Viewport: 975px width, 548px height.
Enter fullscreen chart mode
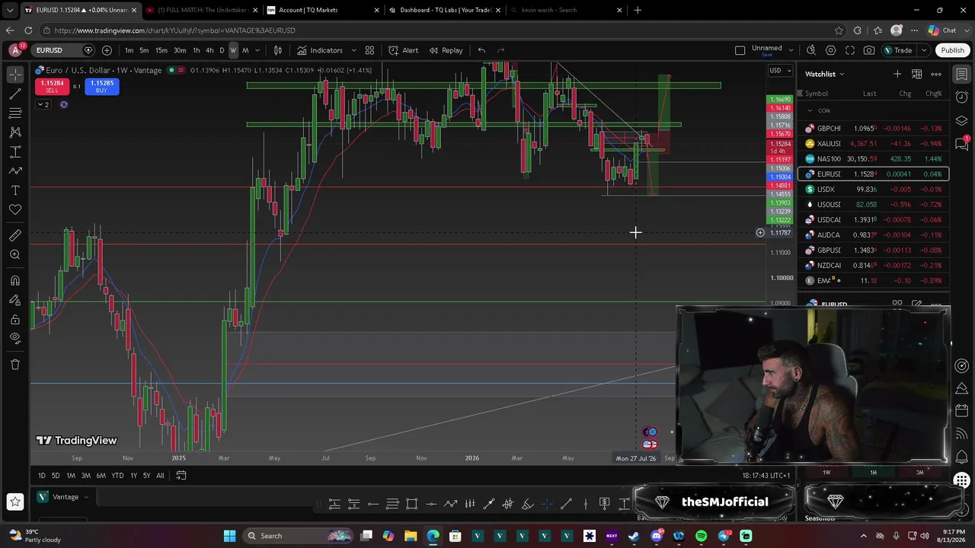pyautogui.click(x=849, y=50)
